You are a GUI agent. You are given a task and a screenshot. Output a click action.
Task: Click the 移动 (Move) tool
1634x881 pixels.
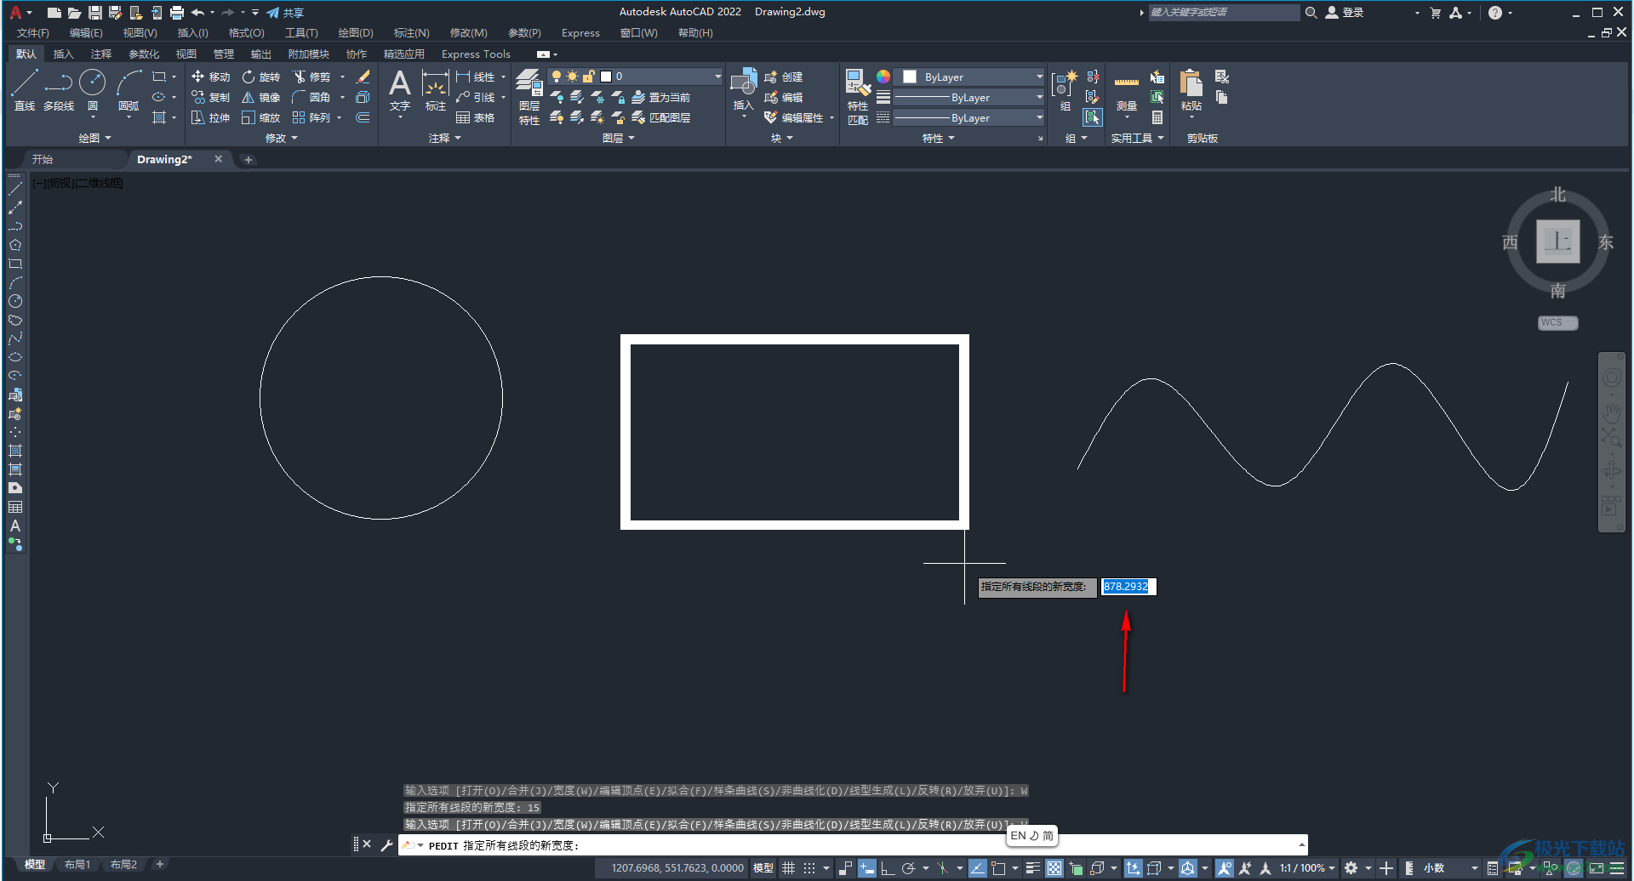click(210, 77)
